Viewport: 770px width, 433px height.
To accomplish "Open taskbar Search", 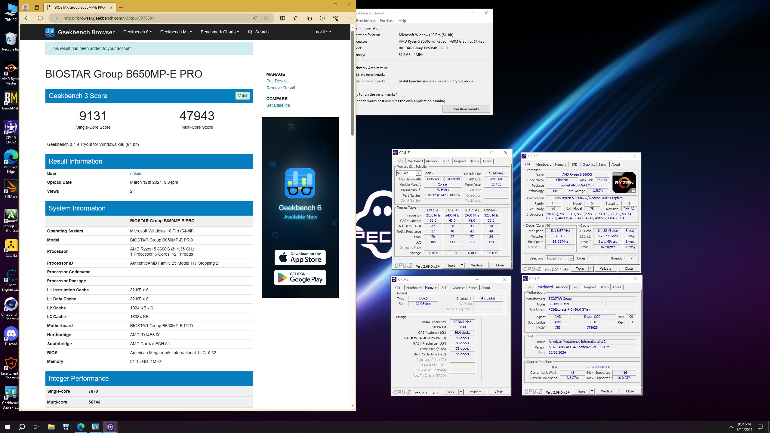I will pyautogui.click(x=22, y=427).
